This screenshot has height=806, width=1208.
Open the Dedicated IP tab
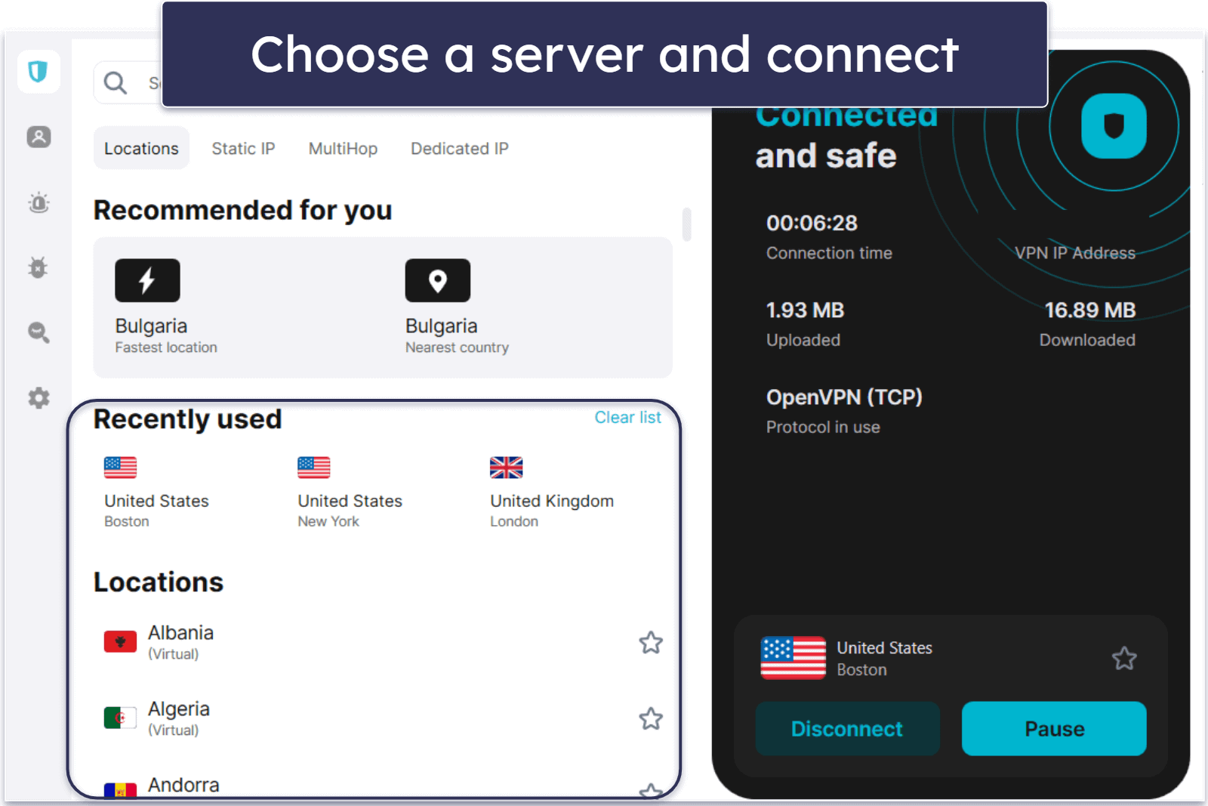[459, 149]
